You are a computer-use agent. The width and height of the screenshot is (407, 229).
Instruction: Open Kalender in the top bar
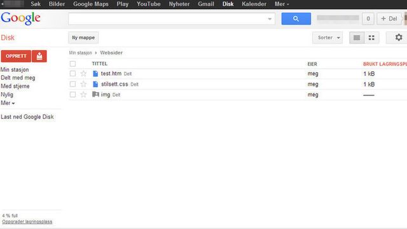tap(254, 4)
